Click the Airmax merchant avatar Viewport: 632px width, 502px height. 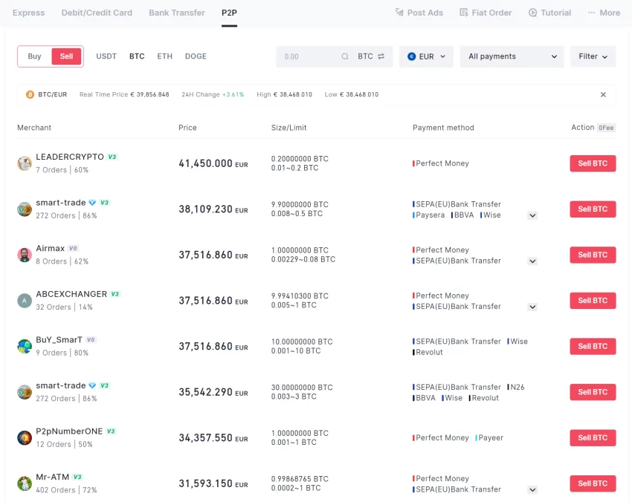click(x=25, y=255)
